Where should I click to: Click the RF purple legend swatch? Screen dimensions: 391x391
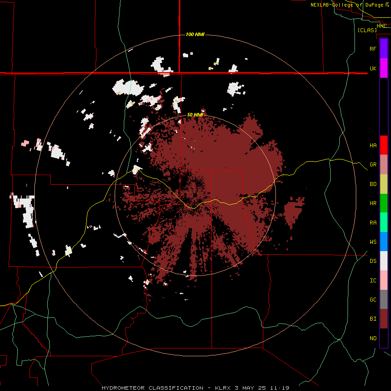(384, 49)
